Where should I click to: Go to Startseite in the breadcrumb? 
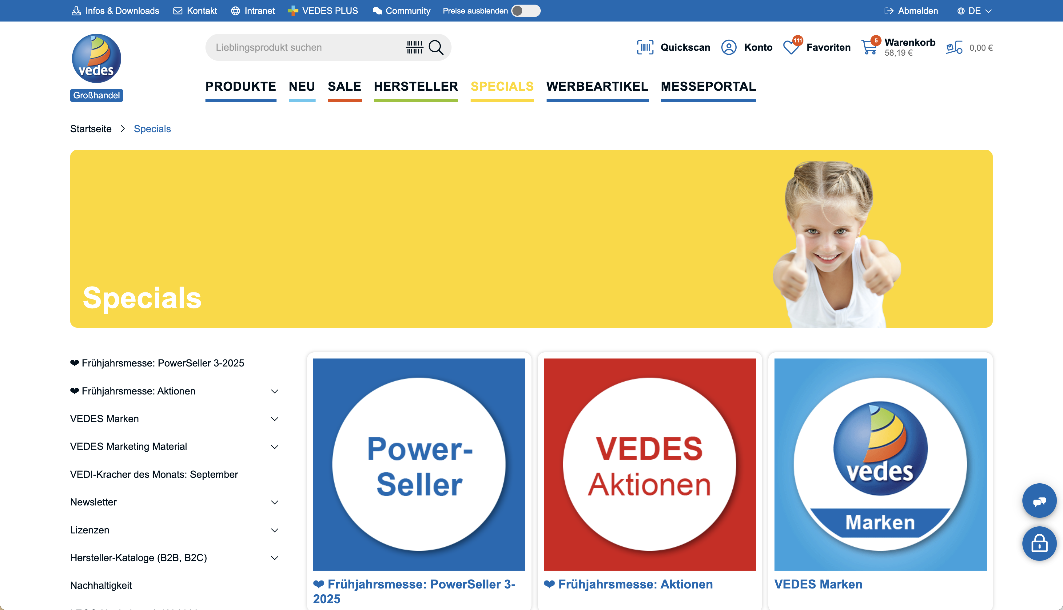pyautogui.click(x=90, y=129)
